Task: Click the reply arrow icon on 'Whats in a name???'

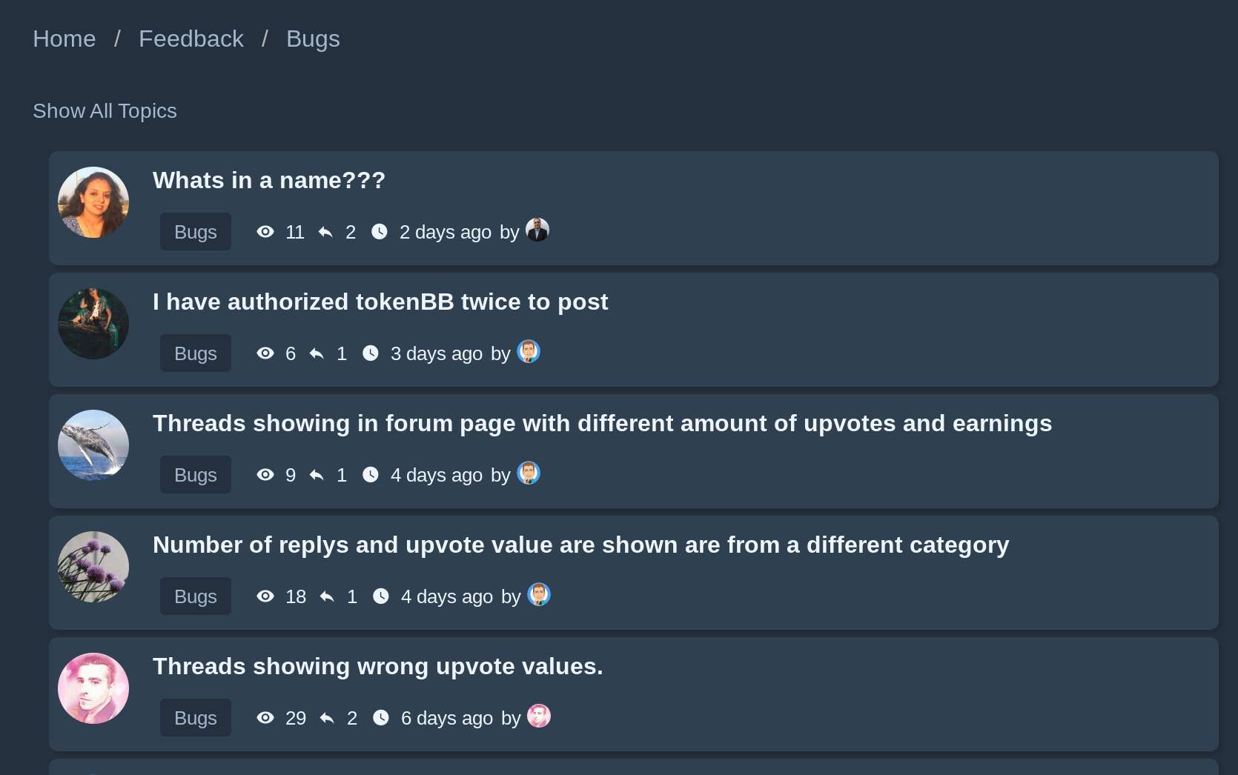Action: point(325,232)
